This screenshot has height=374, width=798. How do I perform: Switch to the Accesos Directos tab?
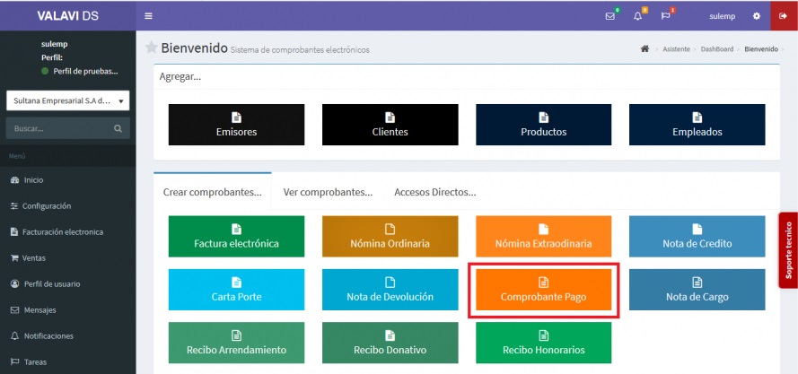point(434,192)
